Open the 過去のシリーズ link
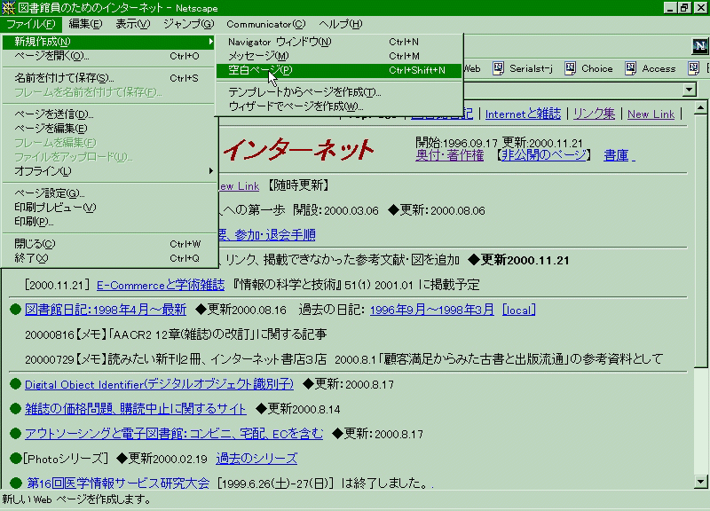710x511 pixels. (256, 459)
